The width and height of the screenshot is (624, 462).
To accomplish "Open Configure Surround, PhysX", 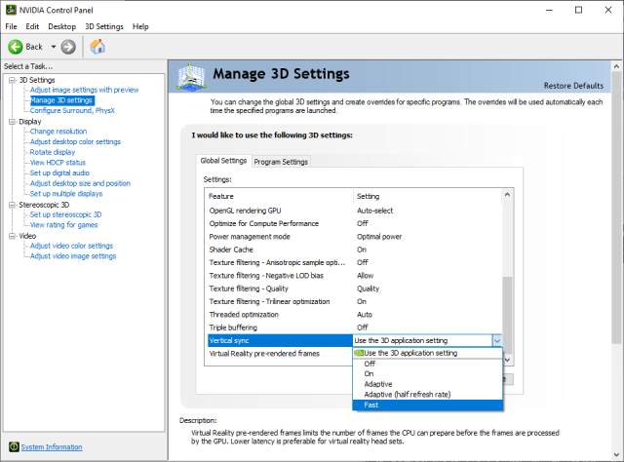I will click(72, 110).
